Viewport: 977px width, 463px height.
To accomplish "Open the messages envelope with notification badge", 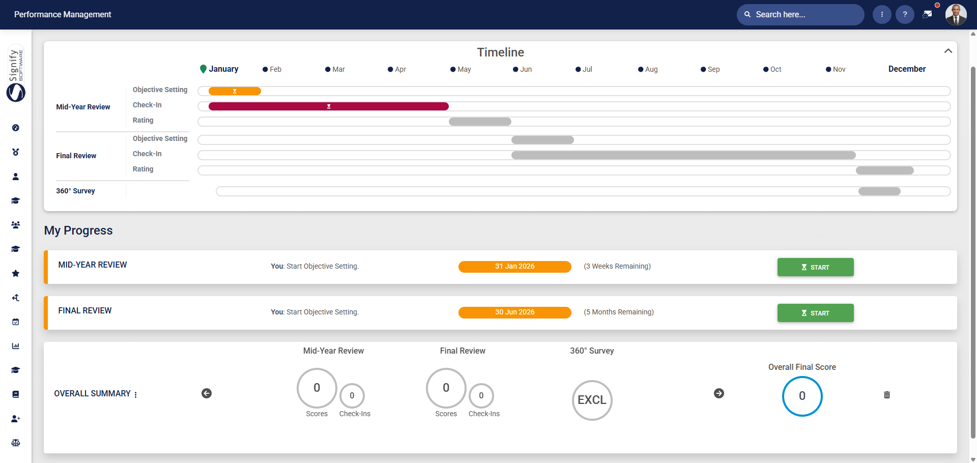I will coord(928,14).
